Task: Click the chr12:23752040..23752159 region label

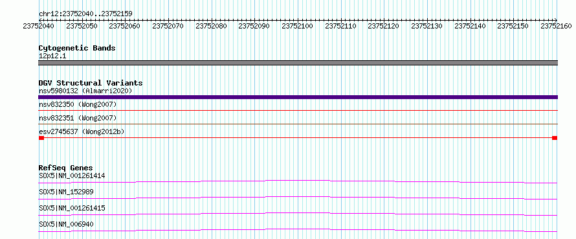Action: pyautogui.click(x=85, y=14)
